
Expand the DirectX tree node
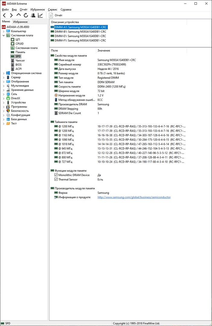(4, 98)
